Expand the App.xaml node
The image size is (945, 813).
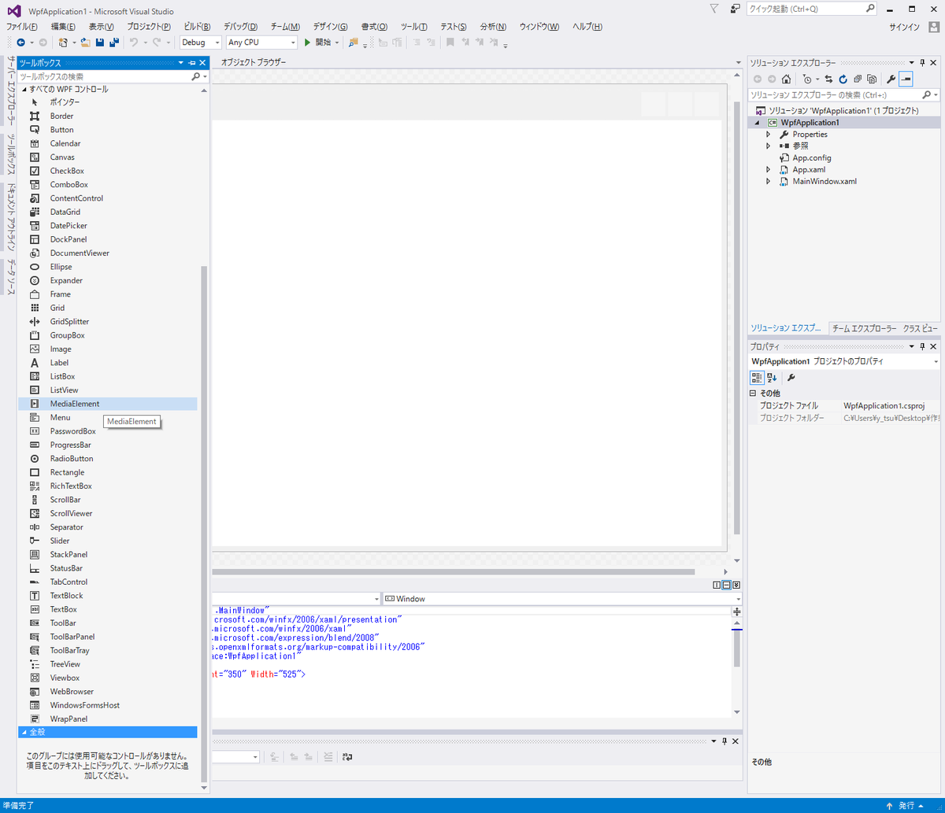[769, 170]
